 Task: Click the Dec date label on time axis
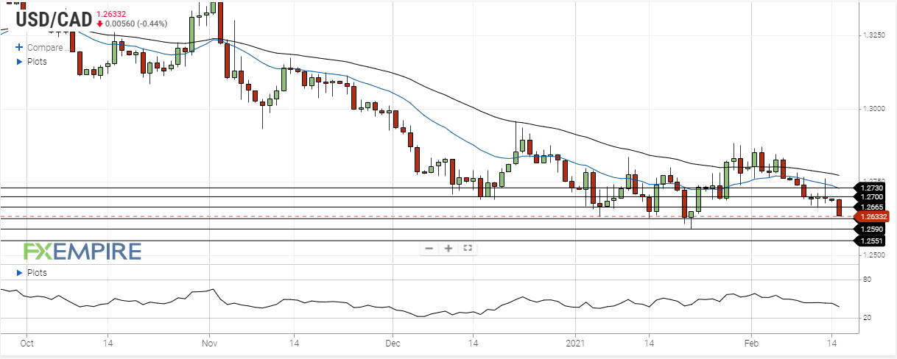pos(392,343)
